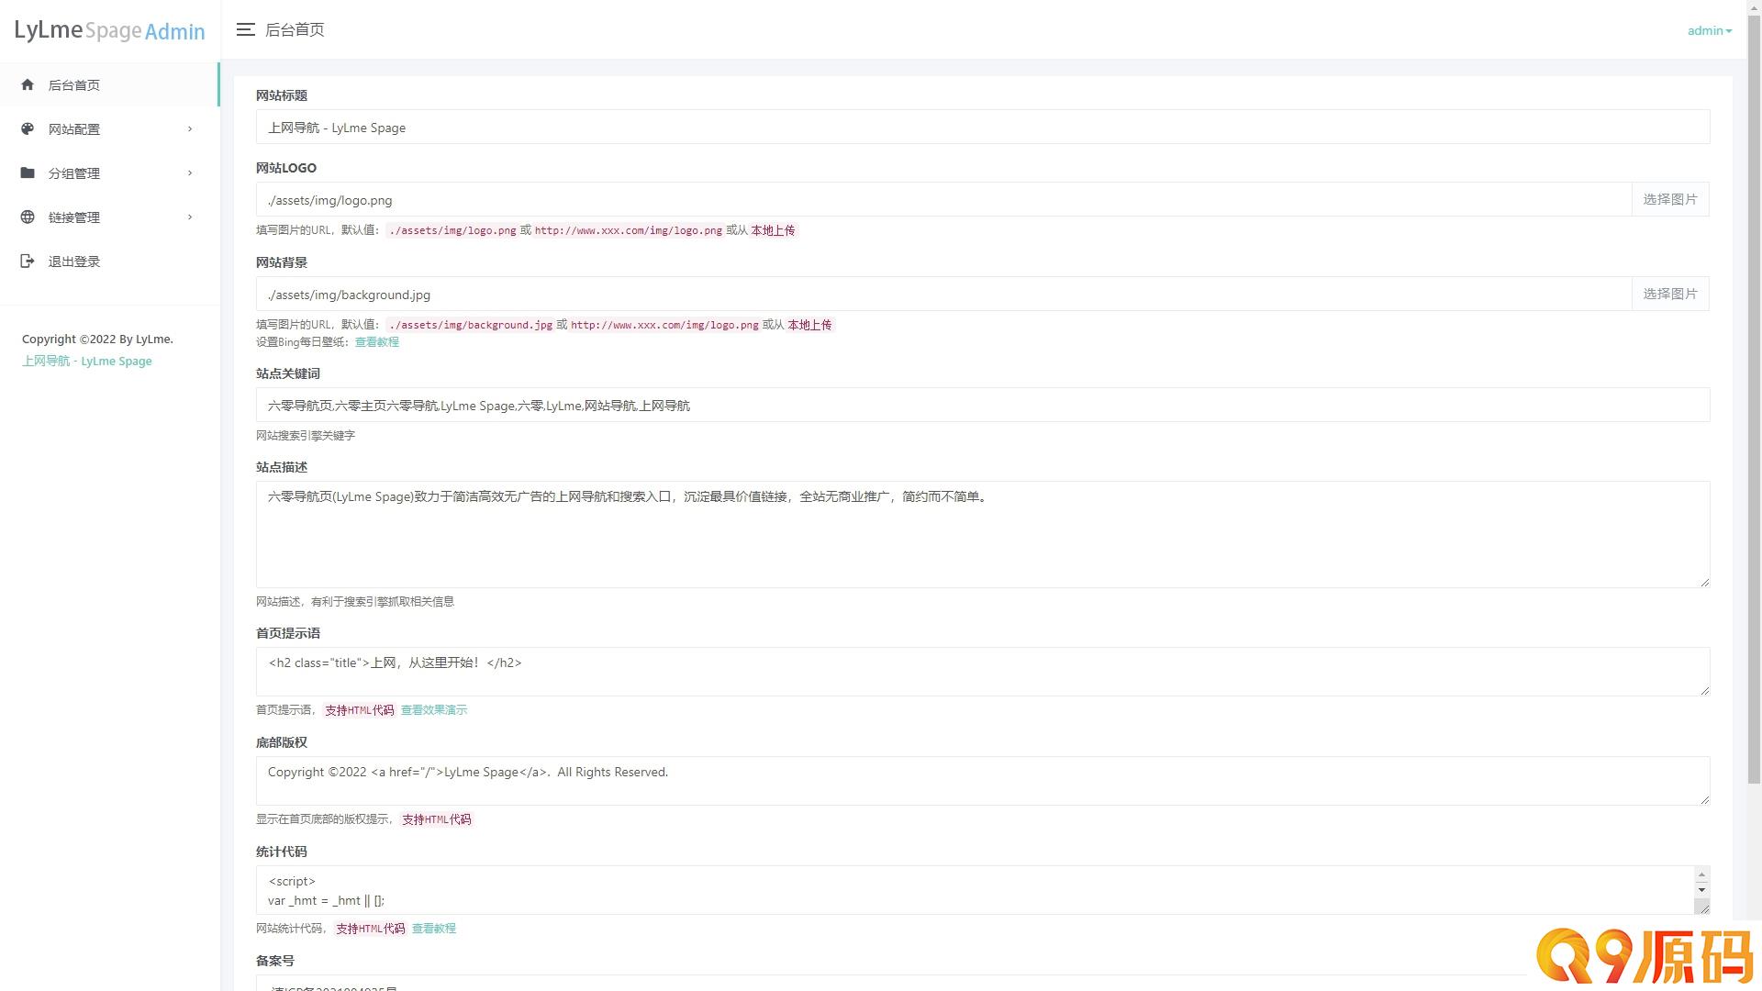Click the Copyright ©2022 By LyLme. text
Viewport: 1762px width, 991px height.
click(x=98, y=339)
